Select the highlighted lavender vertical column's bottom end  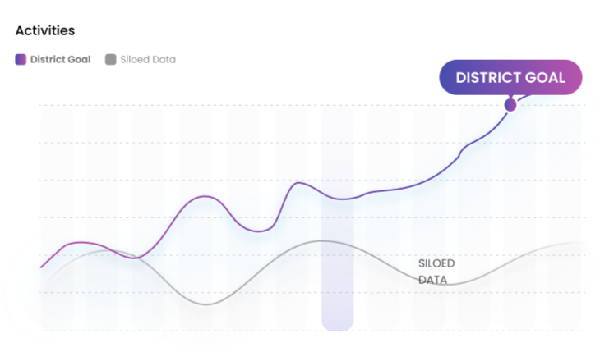coord(337,325)
